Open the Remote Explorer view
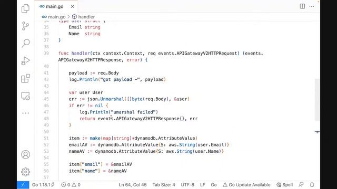This screenshot has height=189, width=337. tap(25, 96)
